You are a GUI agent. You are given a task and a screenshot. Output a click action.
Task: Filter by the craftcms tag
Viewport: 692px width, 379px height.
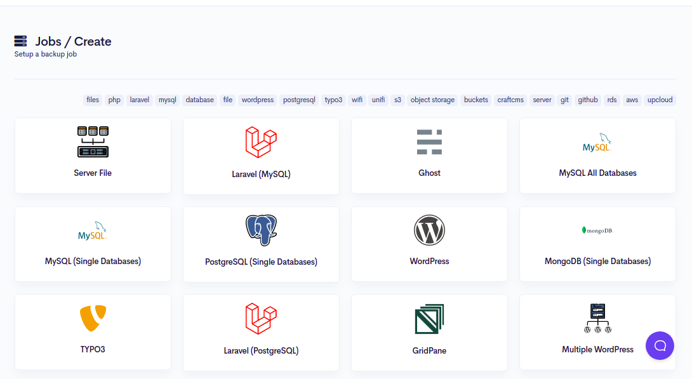tap(510, 100)
